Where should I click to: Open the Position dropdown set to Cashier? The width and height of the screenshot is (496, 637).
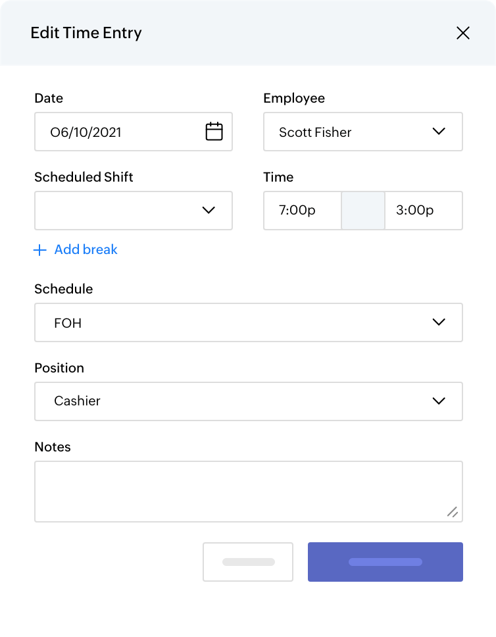coord(249,401)
